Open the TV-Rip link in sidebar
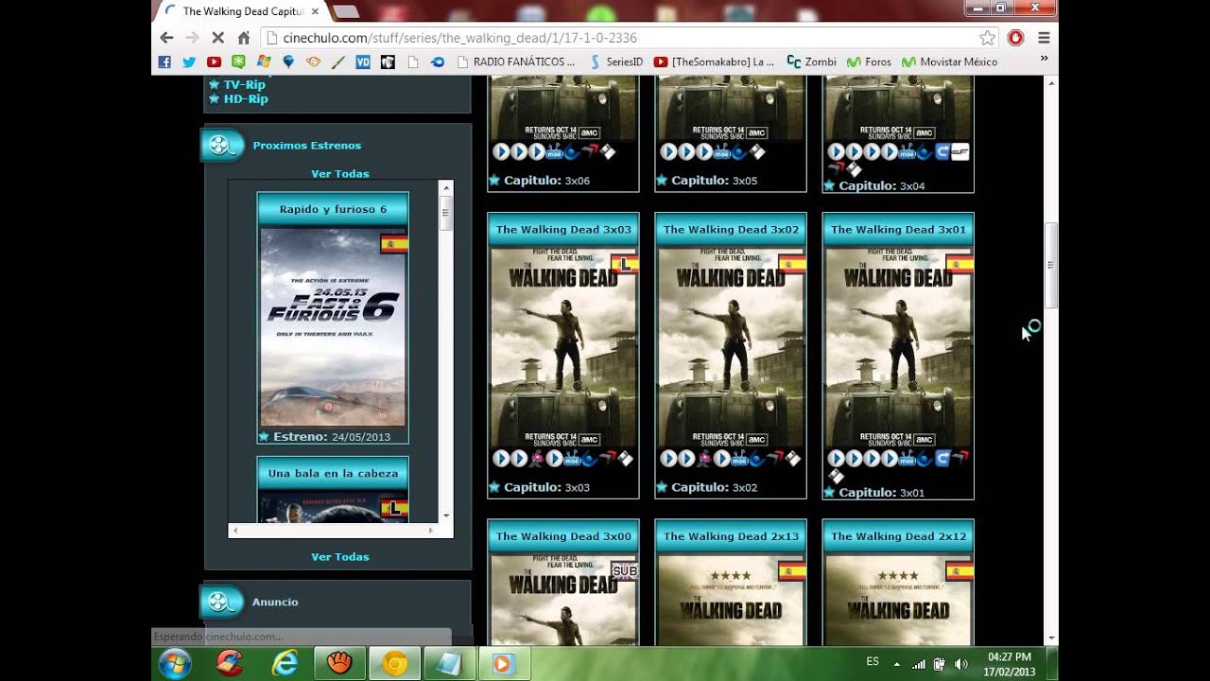This screenshot has width=1210, height=681. [x=244, y=84]
